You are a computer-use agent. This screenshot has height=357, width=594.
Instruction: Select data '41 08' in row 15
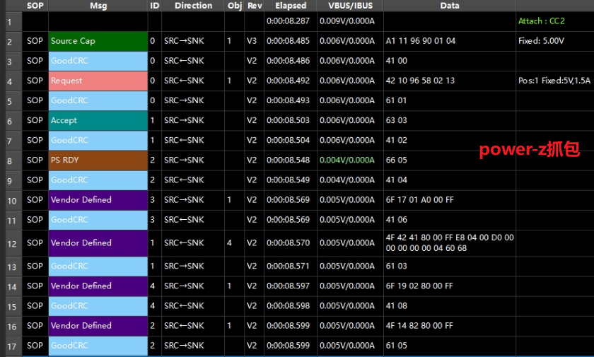396,306
